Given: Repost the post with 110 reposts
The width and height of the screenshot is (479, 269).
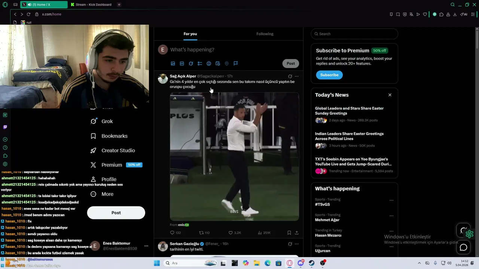Looking at the screenshot, I should point(204,233).
